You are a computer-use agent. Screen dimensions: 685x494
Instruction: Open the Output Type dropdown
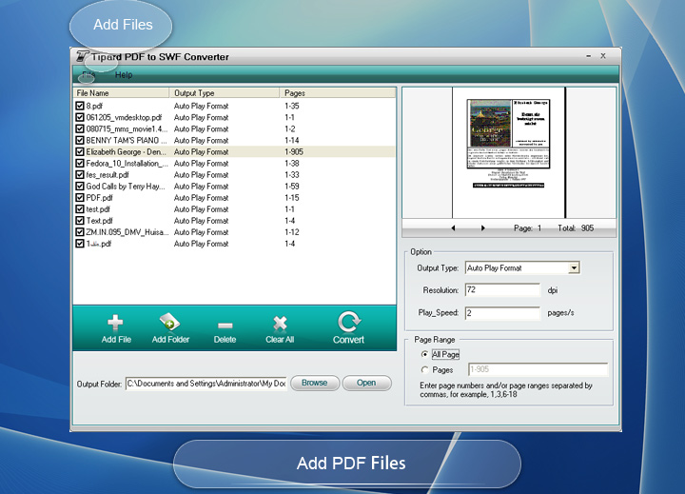(574, 268)
